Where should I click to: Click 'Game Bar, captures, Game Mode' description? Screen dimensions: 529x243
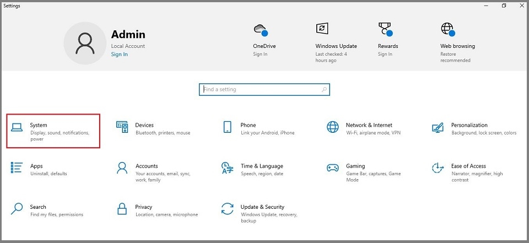[x=374, y=177]
